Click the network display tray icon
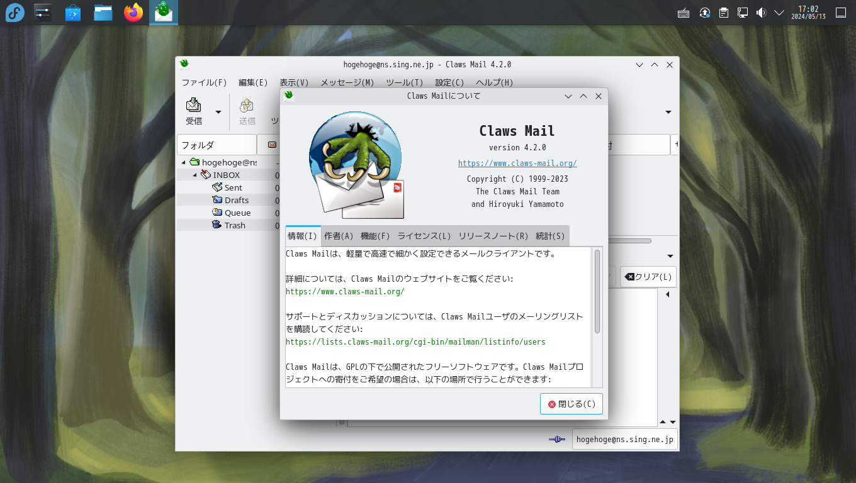 [743, 13]
